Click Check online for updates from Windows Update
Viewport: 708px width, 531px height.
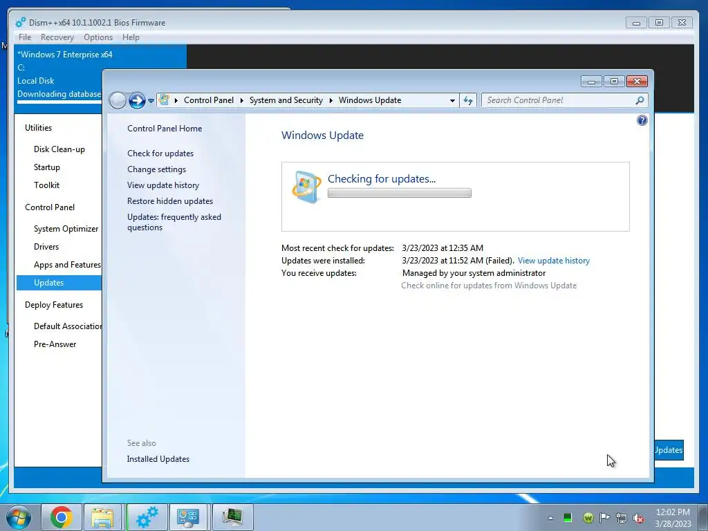[x=489, y=286]
